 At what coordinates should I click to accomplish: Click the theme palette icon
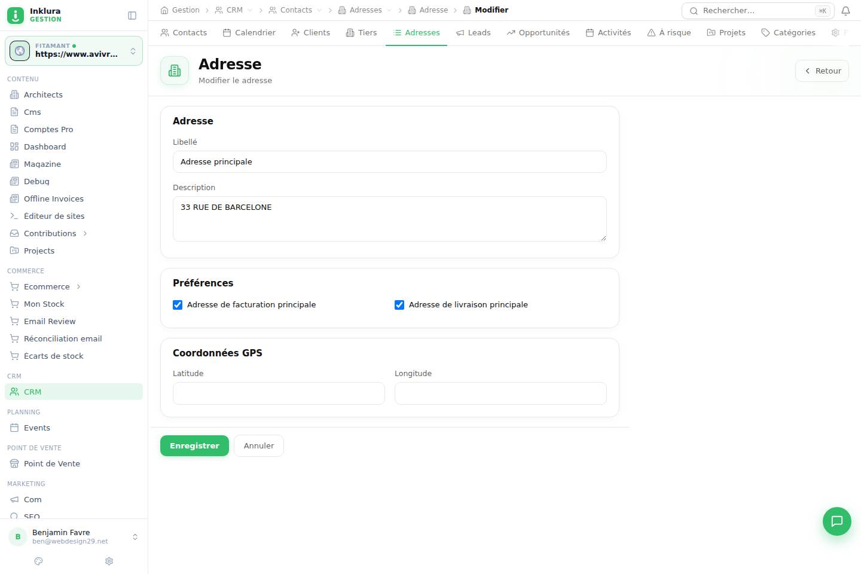pyautogui.click(x=39, y=561)
